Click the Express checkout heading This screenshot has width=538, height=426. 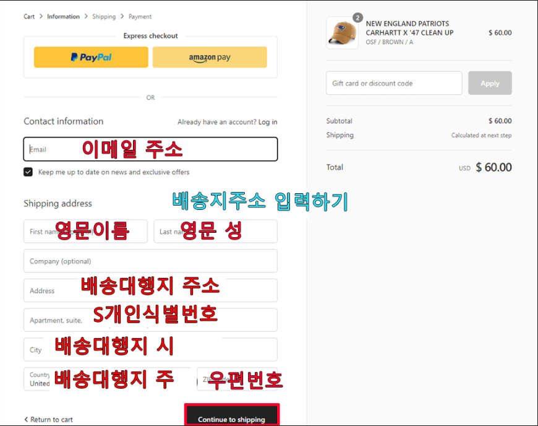pos(150,36)
